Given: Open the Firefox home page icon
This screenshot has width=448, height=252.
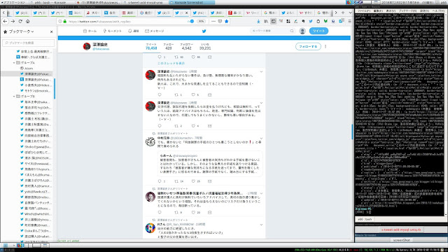Looking at the screenshot, I should click(28, 22).
